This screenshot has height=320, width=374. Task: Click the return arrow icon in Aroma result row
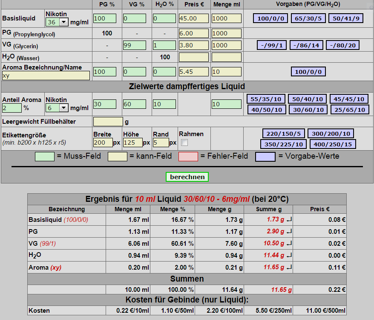click(289, 268)
